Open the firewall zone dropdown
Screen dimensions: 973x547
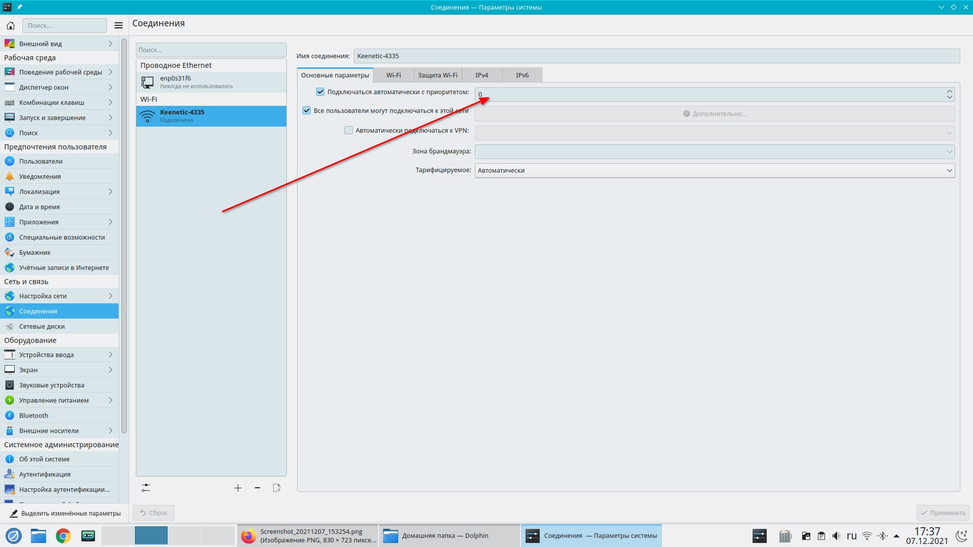pyautogui.click(x=715, y=151)
